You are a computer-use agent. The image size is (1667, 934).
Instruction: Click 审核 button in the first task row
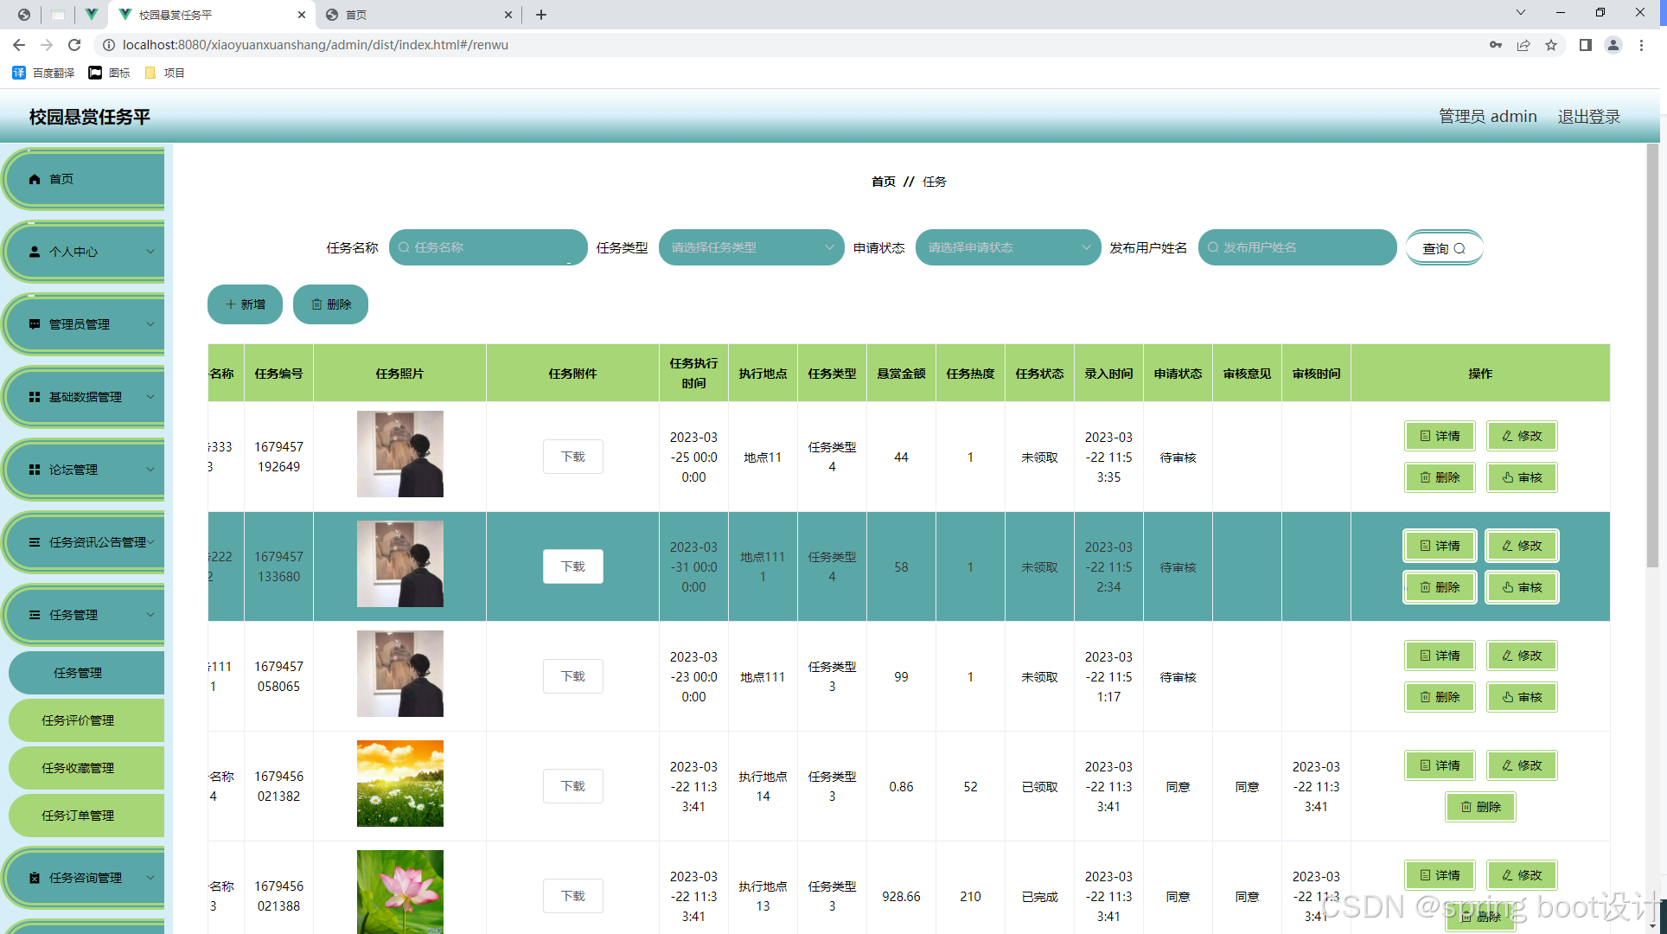tap(1522, 477)
